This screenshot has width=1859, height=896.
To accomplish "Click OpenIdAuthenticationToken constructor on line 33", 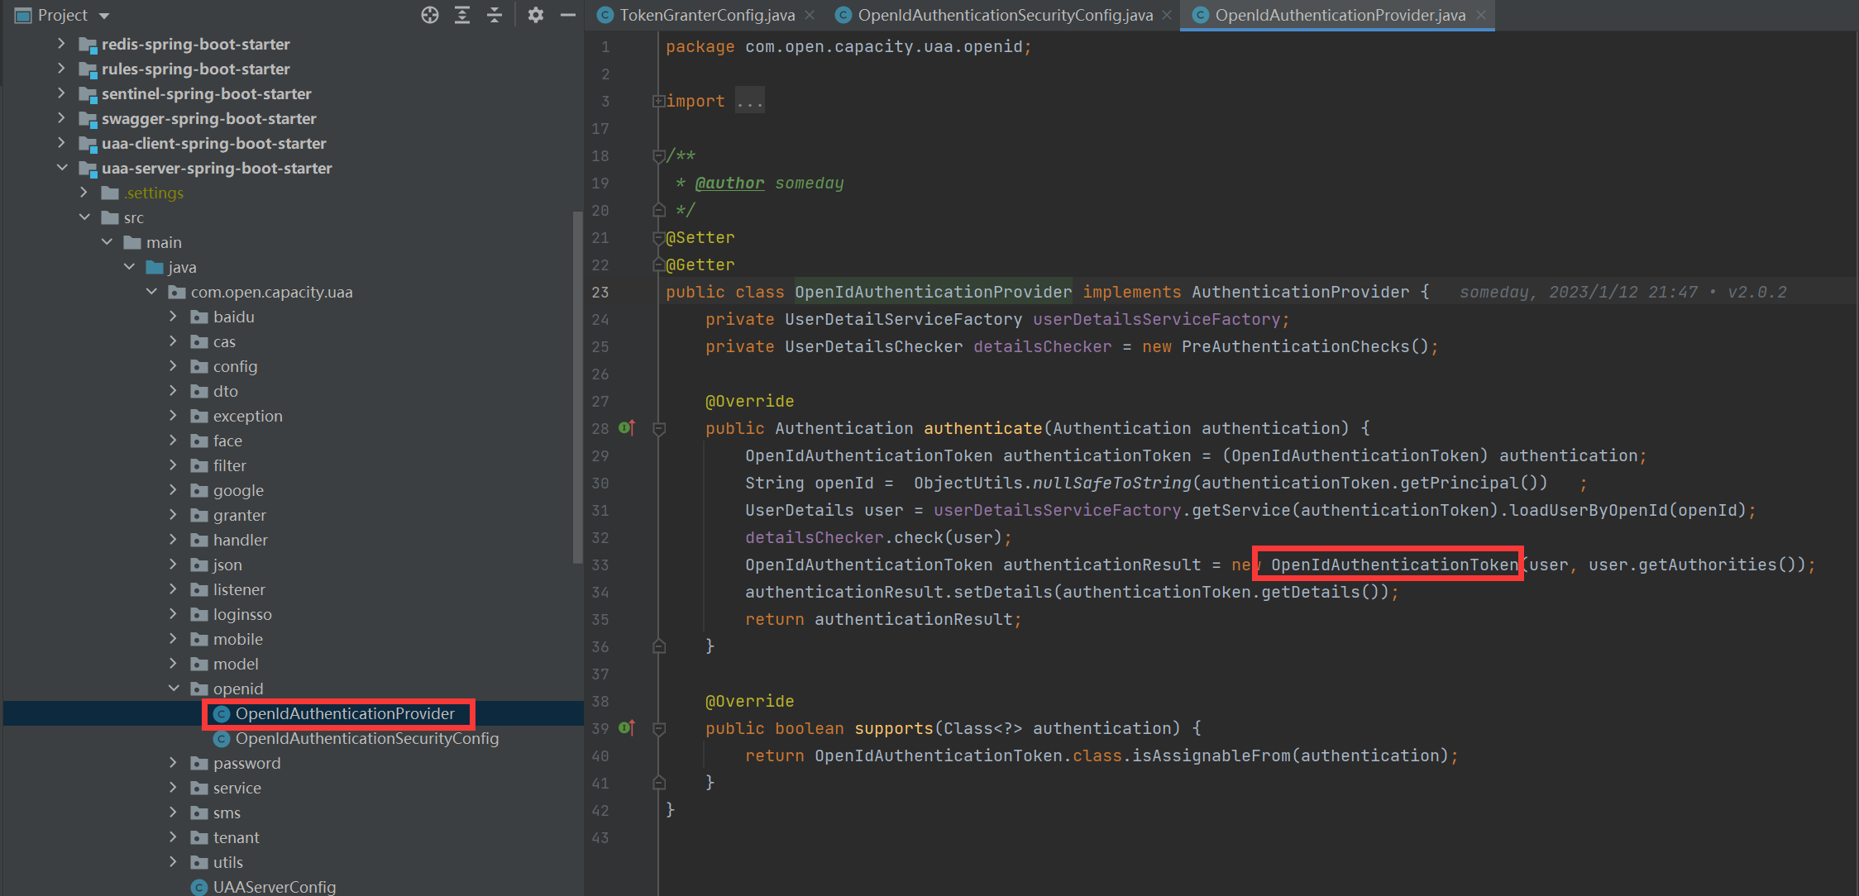I will (1394, 565).
